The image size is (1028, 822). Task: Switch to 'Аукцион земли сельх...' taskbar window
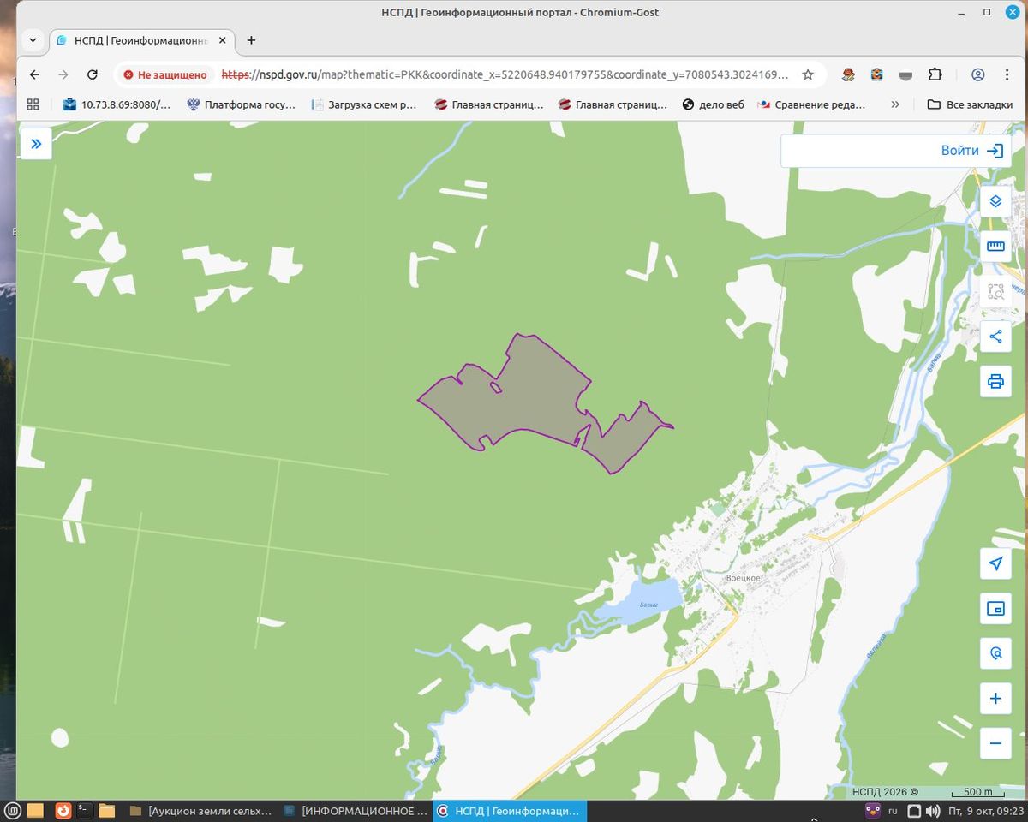point(201,811)
